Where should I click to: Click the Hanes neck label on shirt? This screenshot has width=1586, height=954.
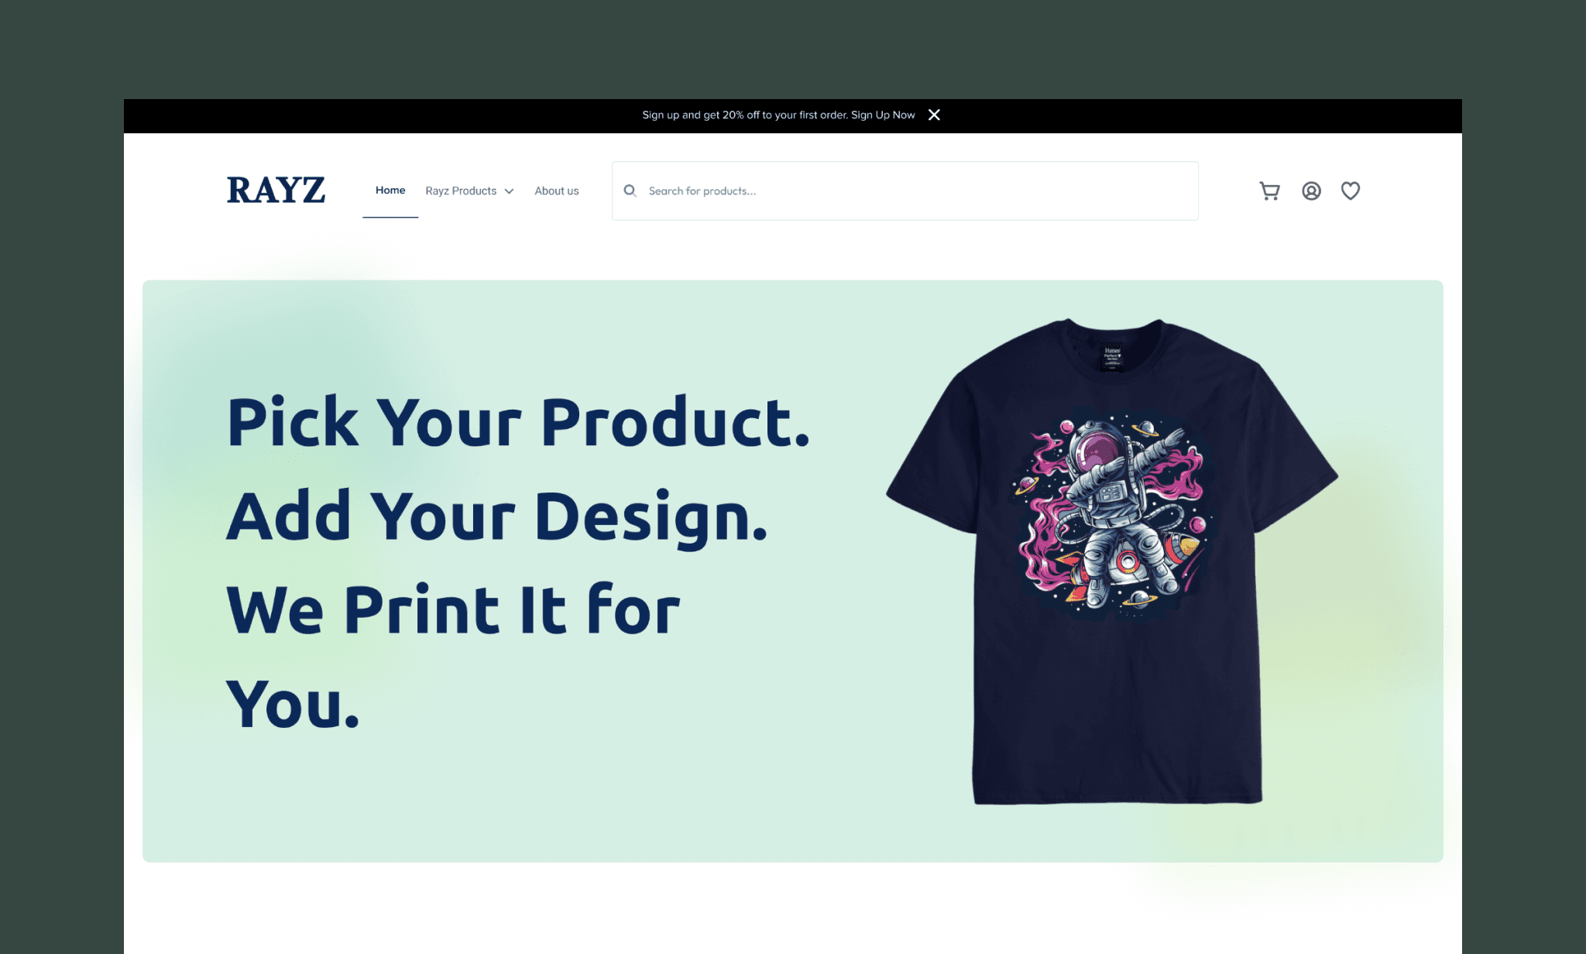point(1113,356)
